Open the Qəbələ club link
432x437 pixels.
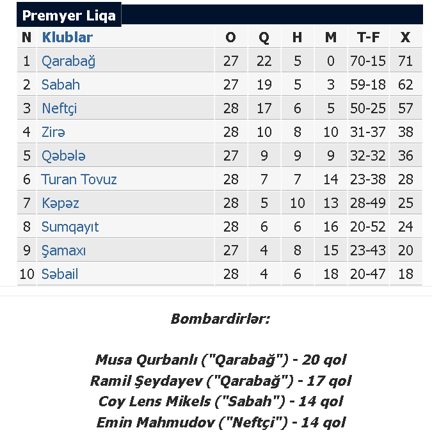[63, 155]
